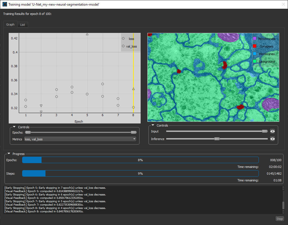The width and height of the screenshot is (288, 225).
Task: Collapse the image Controls section
Action: [x=153, y=125]
